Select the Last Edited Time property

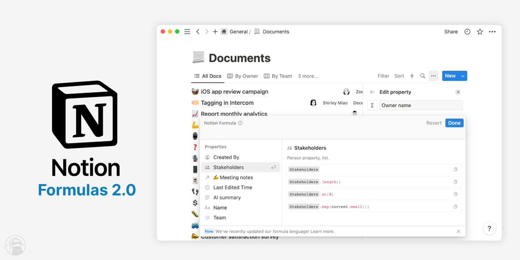pos(240,187)
